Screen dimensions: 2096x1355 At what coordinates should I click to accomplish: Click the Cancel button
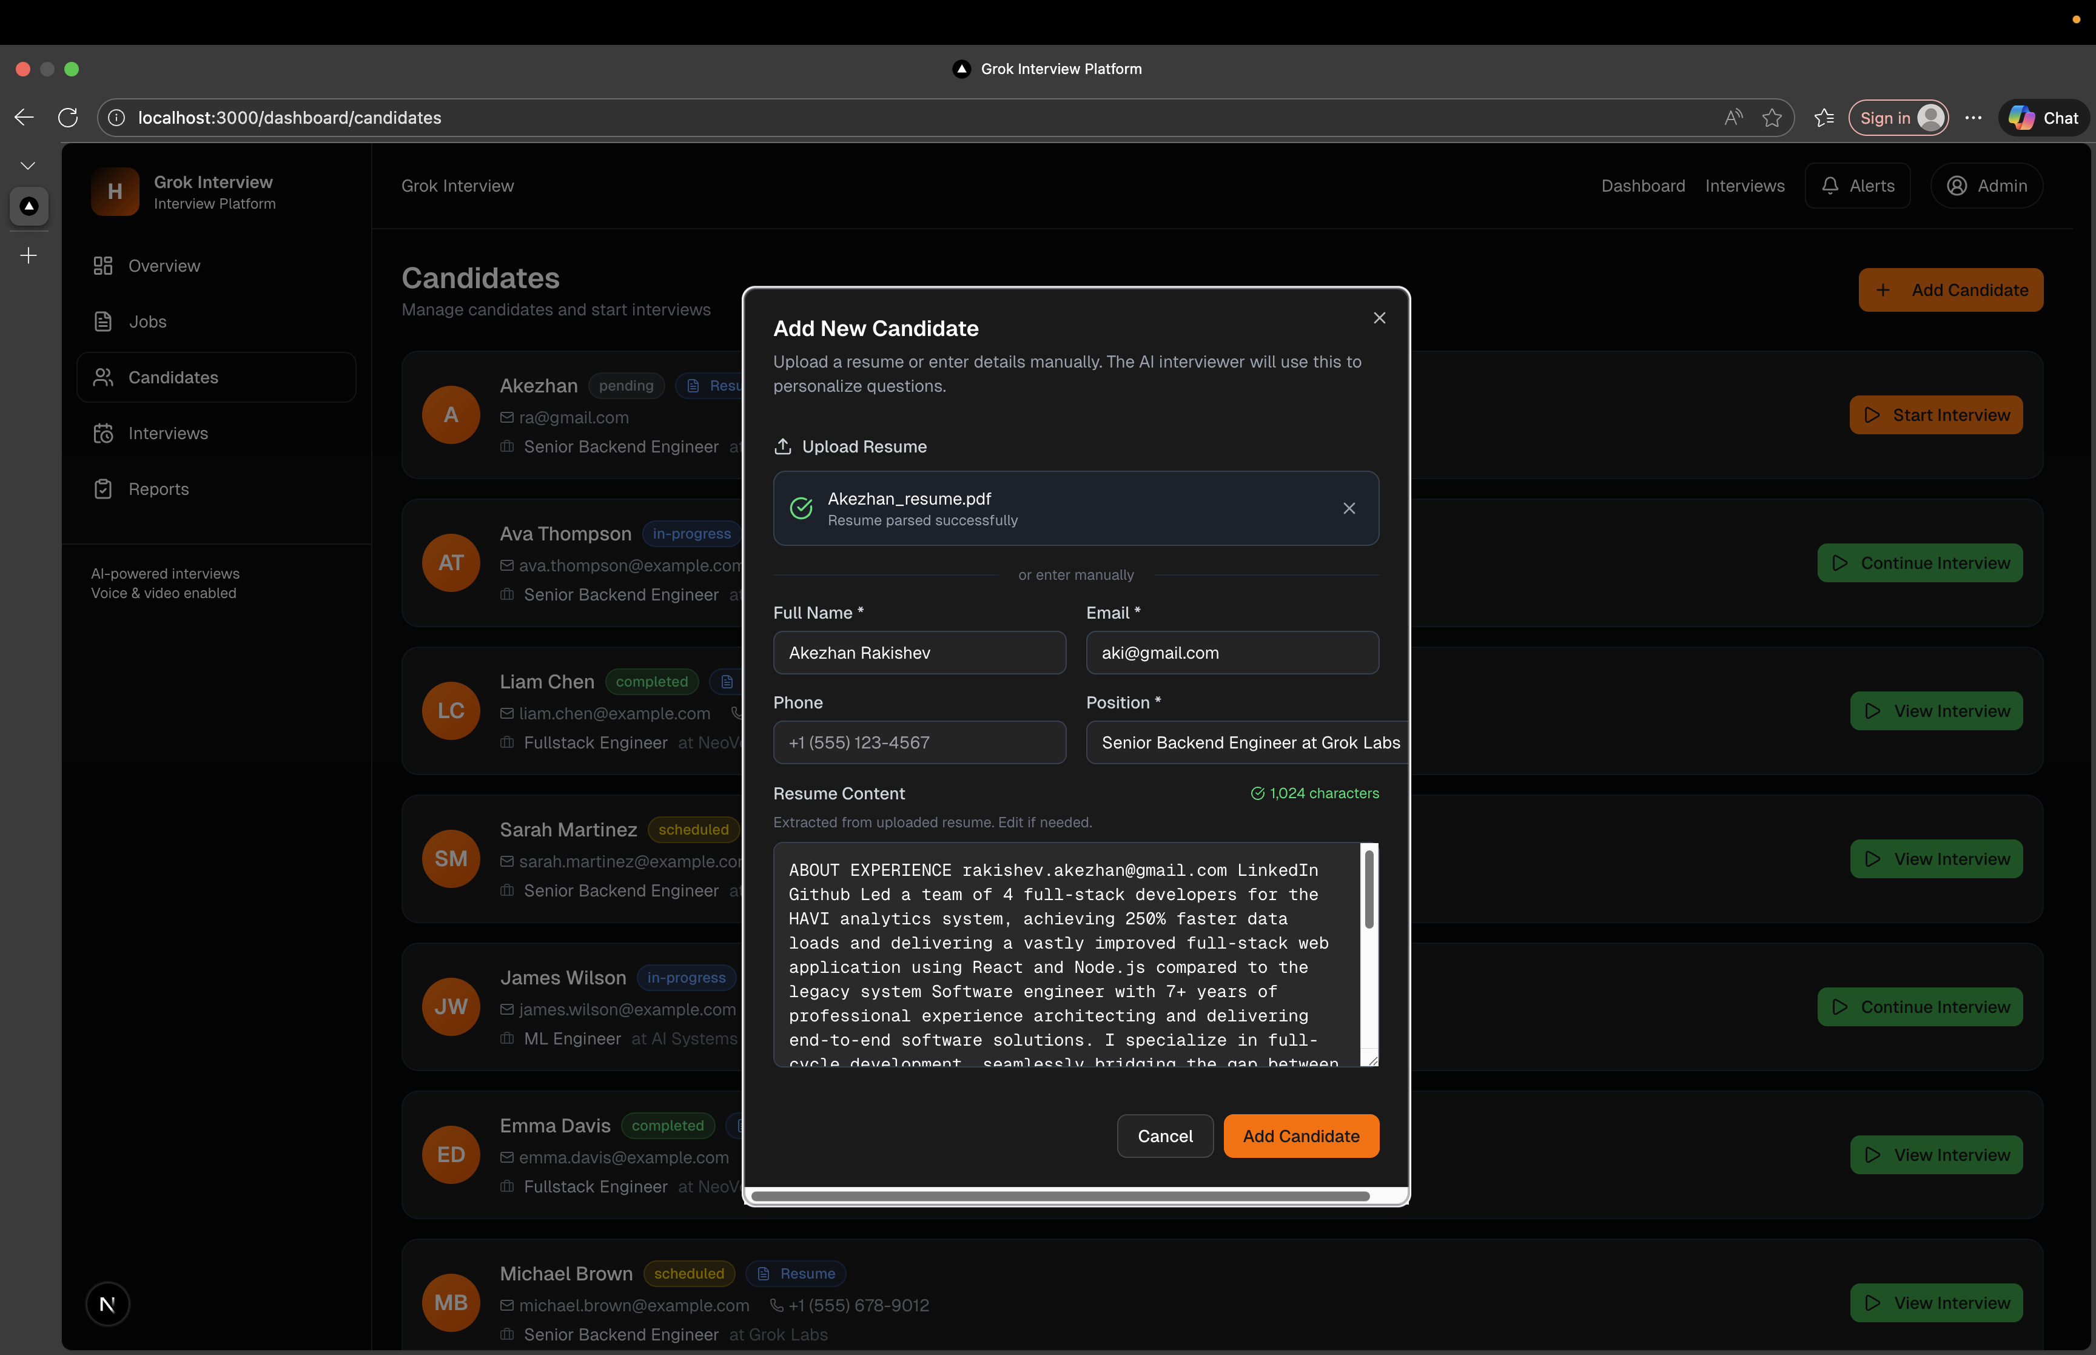coord(1164,1136)
